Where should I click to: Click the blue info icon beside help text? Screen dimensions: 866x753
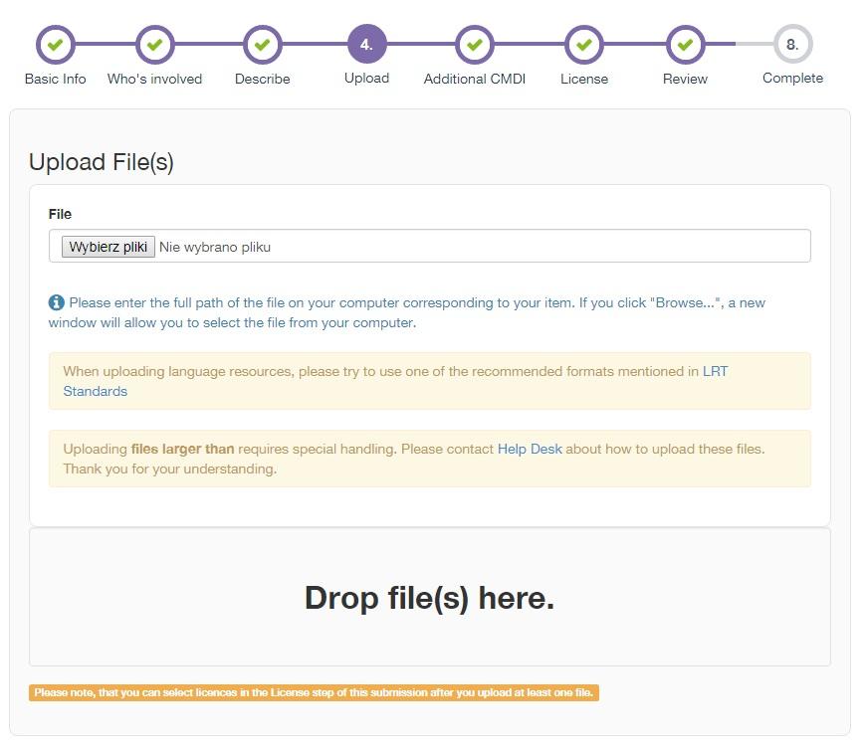click(x=57, y=302)
